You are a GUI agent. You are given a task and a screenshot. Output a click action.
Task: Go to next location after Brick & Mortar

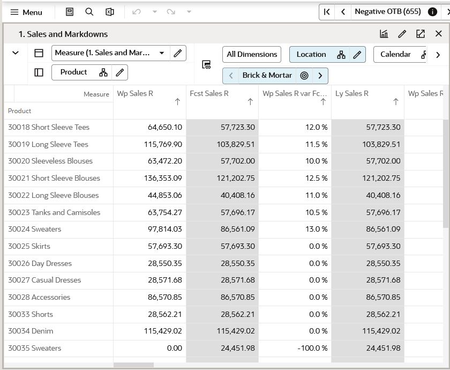[320, 76]
